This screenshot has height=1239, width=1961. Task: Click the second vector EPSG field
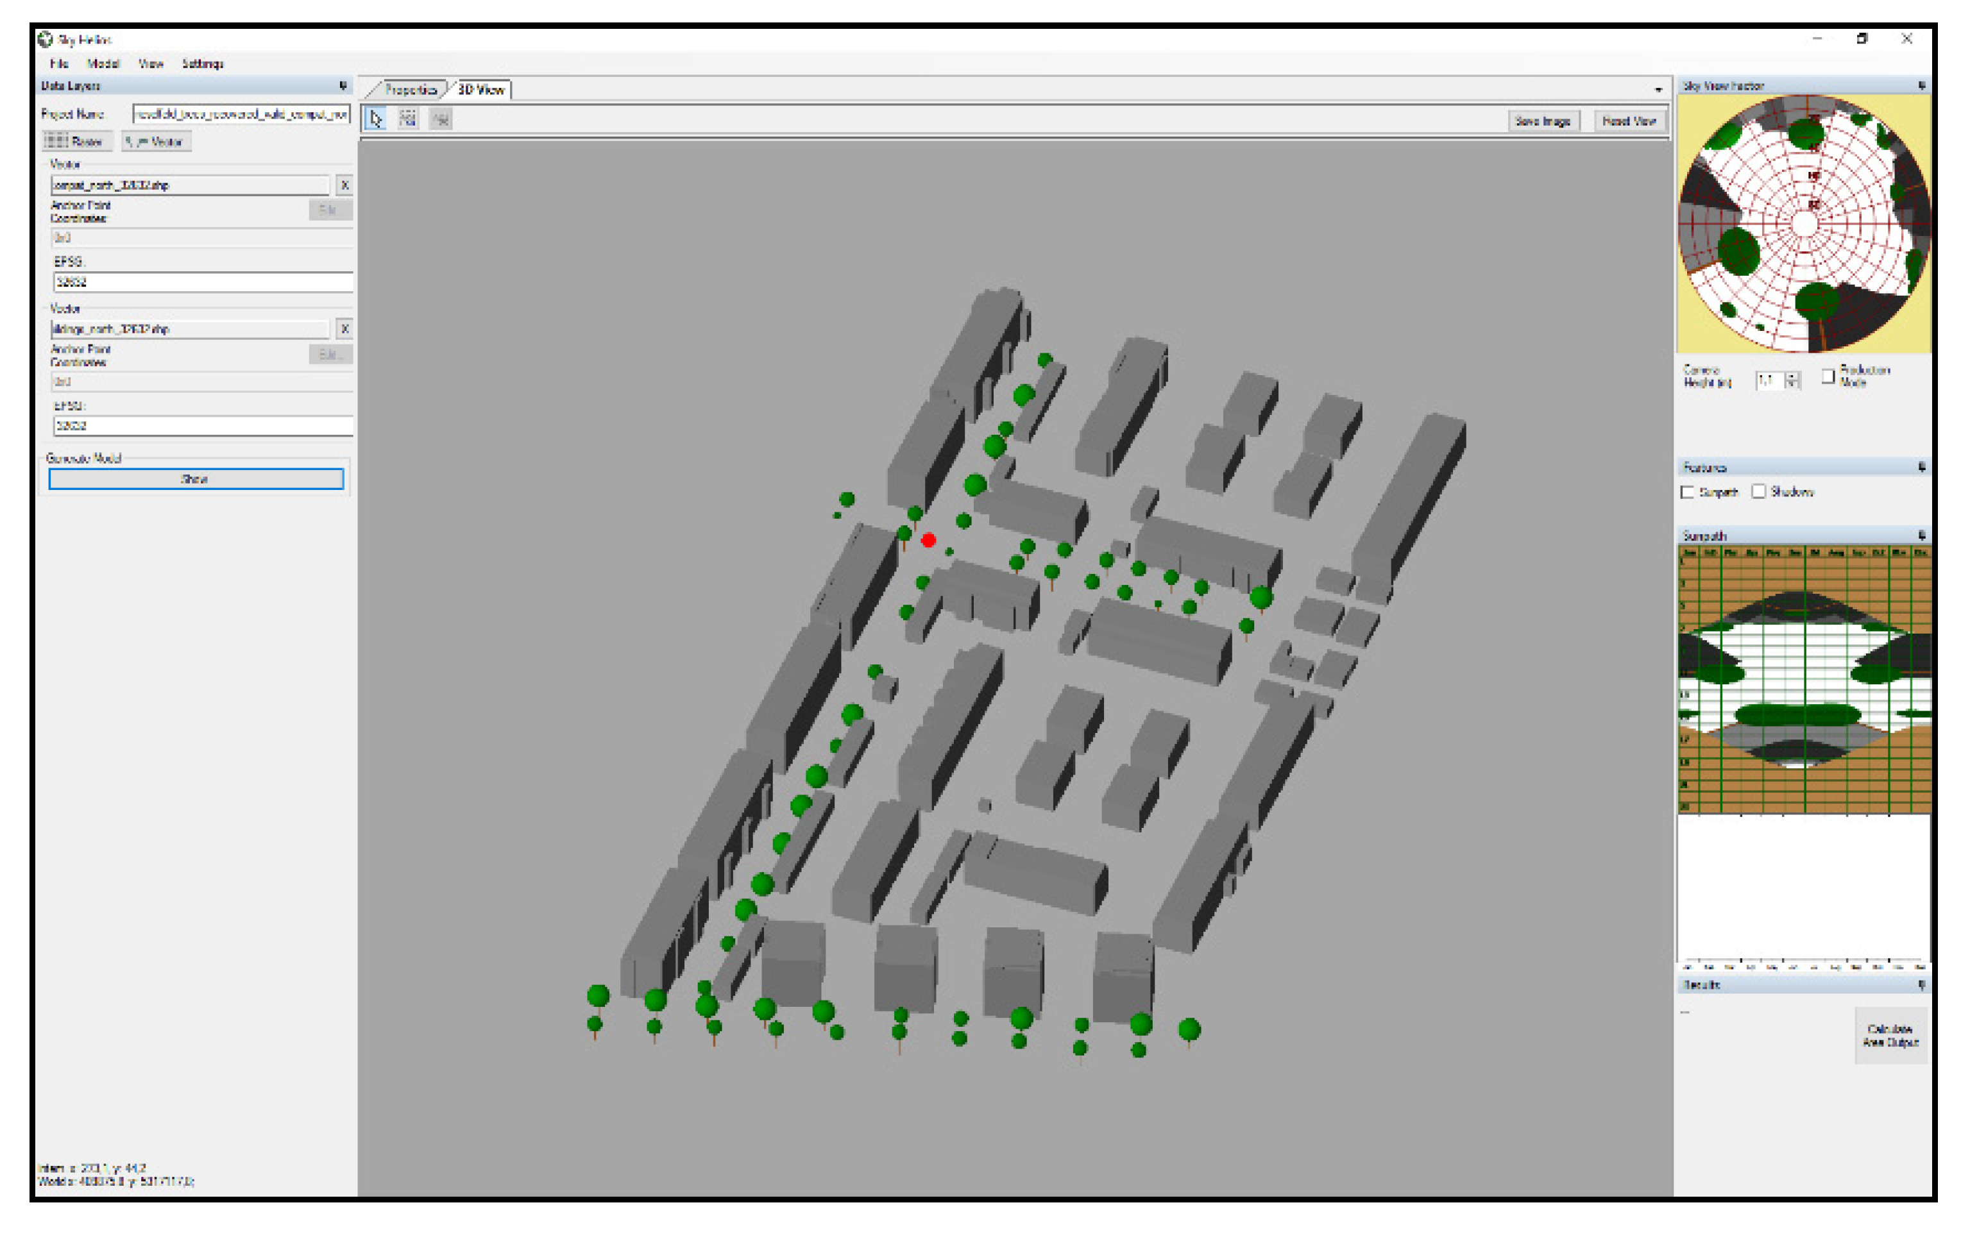(x=203, y=426)
